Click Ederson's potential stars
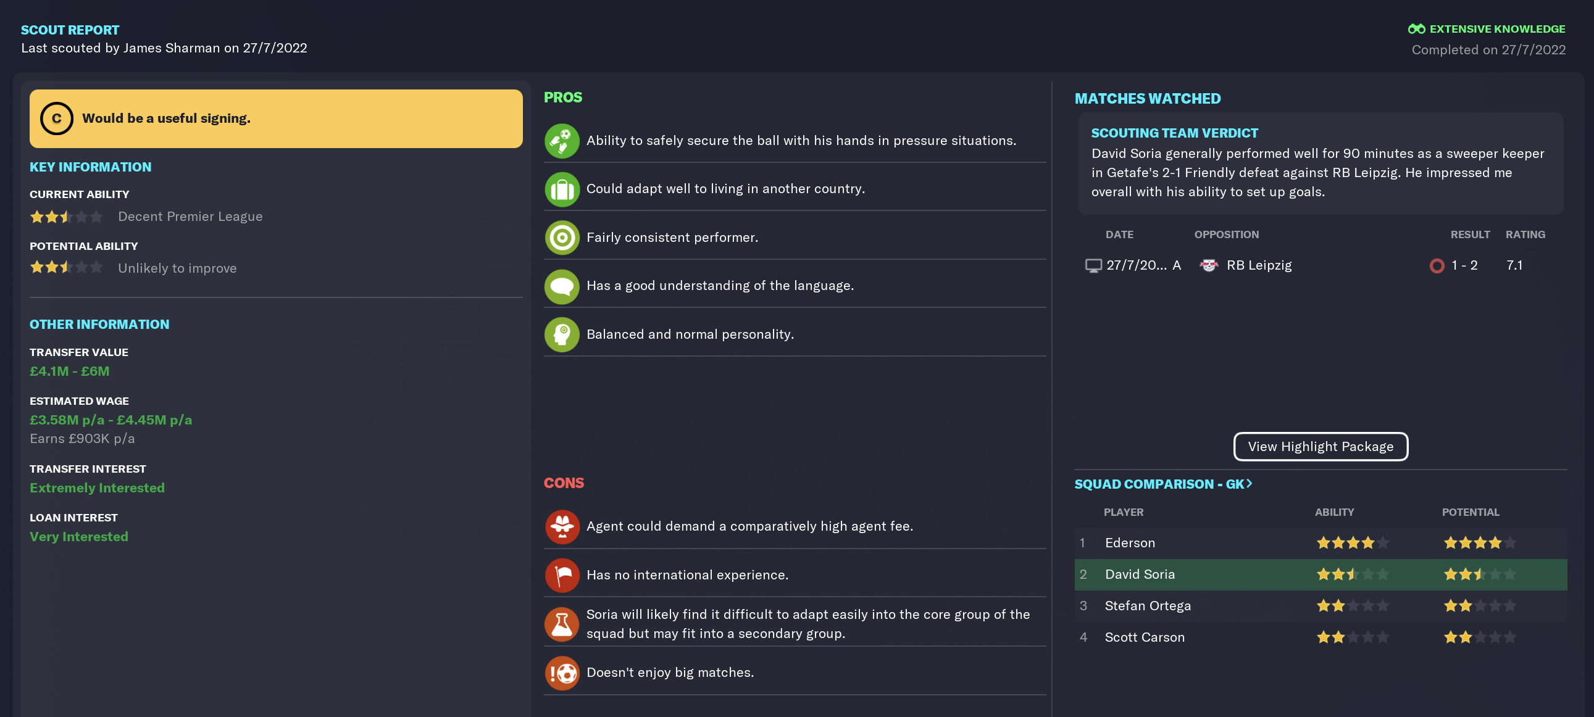This screenshot has width=1594, height=717. (1480, 542)
